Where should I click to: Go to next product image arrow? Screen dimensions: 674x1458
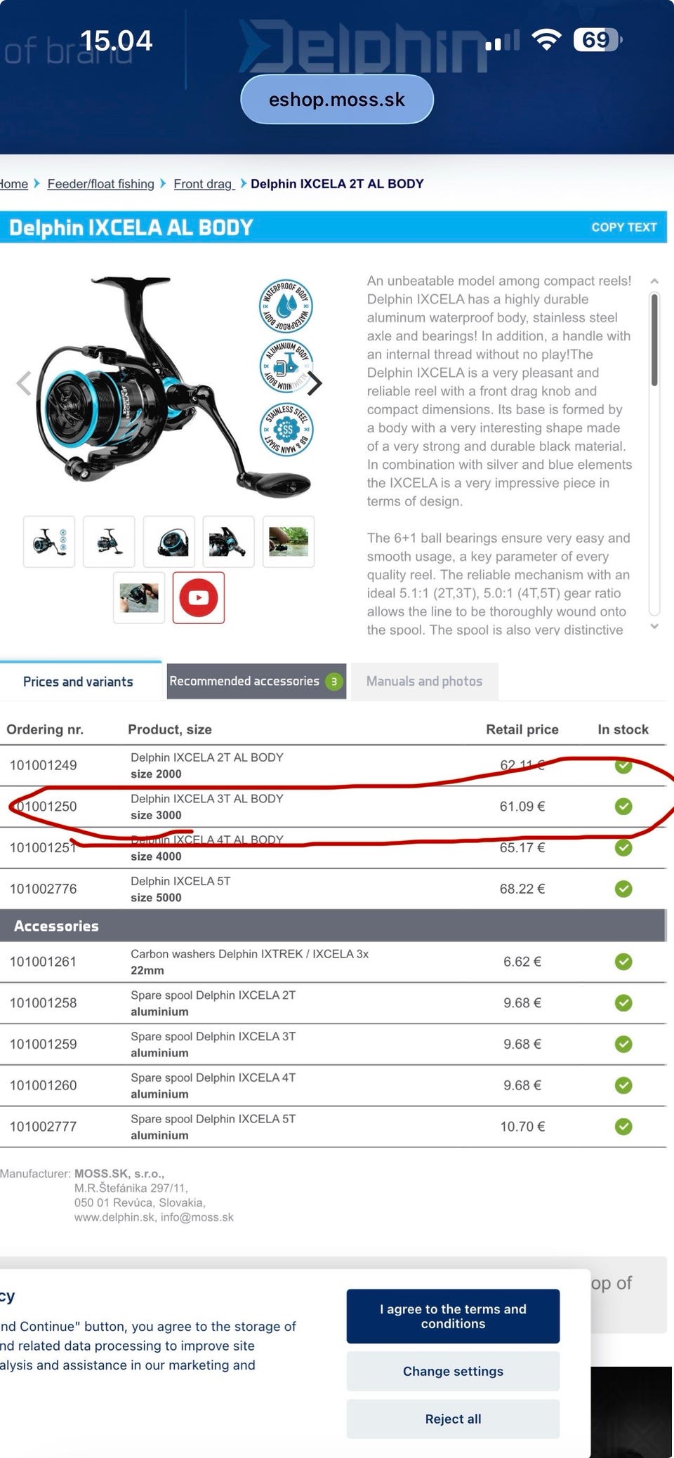pos(315,383)
